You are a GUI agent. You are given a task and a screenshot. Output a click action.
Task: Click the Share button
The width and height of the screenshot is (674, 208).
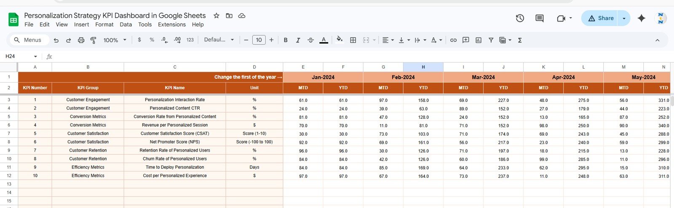[600, 18]
